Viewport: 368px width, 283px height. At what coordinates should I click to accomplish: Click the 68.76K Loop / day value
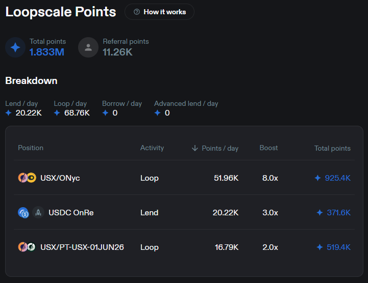pos(77,113)
